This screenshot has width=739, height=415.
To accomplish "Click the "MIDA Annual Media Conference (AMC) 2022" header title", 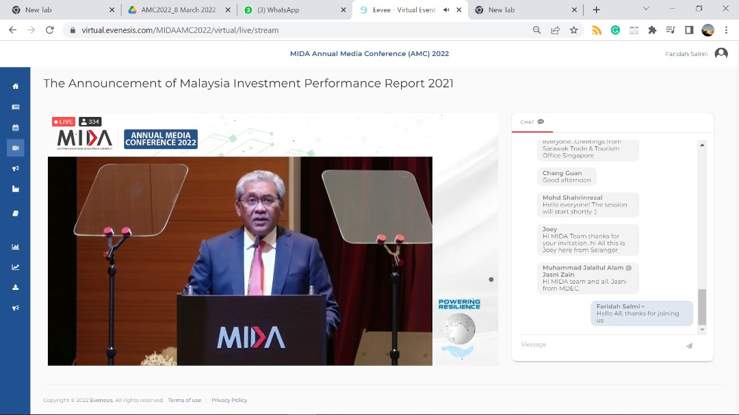I will tap(369, 54).
